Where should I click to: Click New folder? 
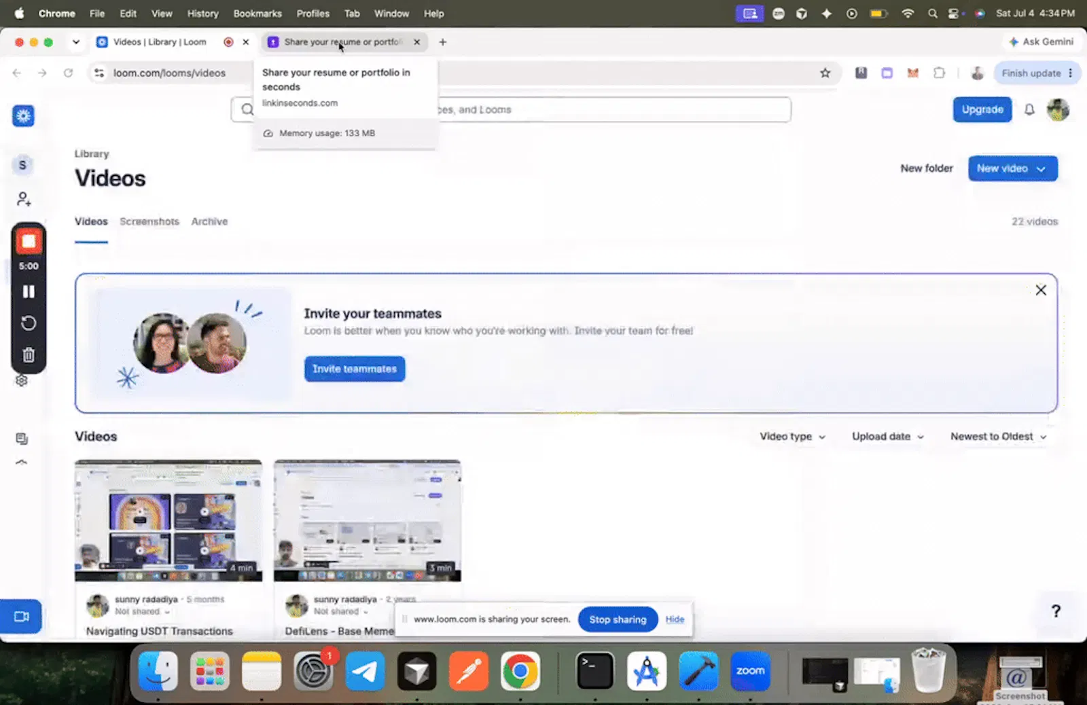pyautogui.click(x=927, y=168)
